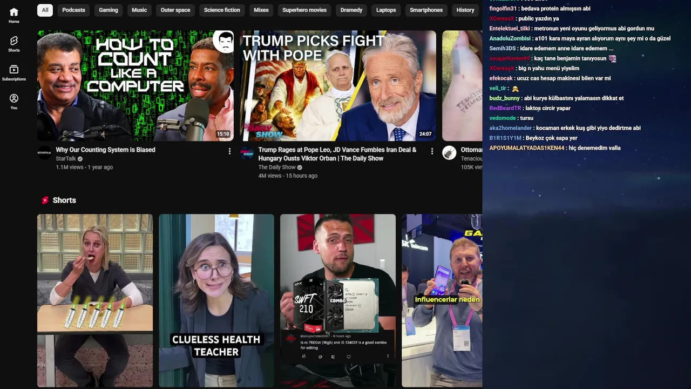Select the Gaming filter chip
Screen dimensions: 691x389
(108, 10)
